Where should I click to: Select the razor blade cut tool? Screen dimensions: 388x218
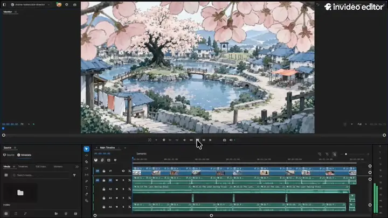coord(86,162)
